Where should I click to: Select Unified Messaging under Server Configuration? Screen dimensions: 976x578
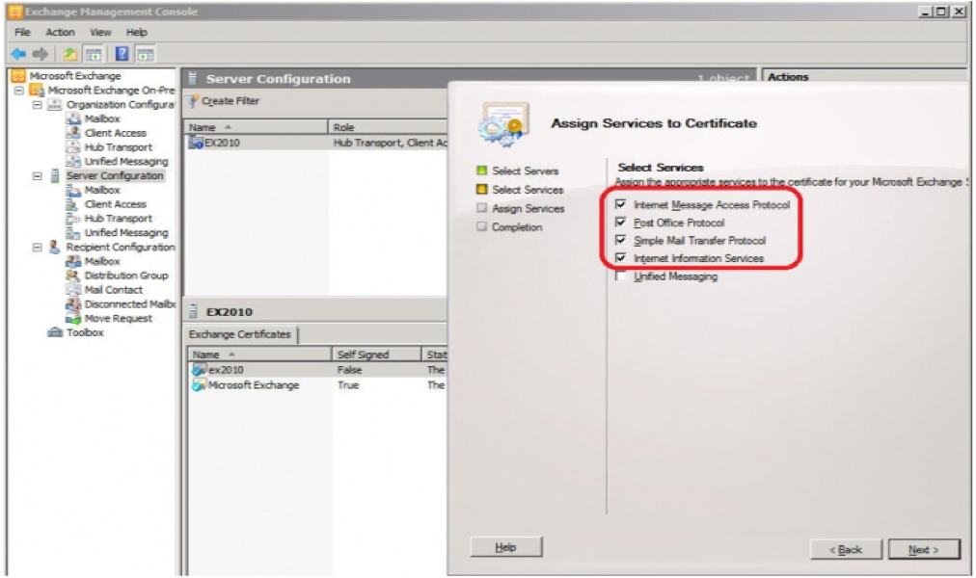(x=126, y=233)
